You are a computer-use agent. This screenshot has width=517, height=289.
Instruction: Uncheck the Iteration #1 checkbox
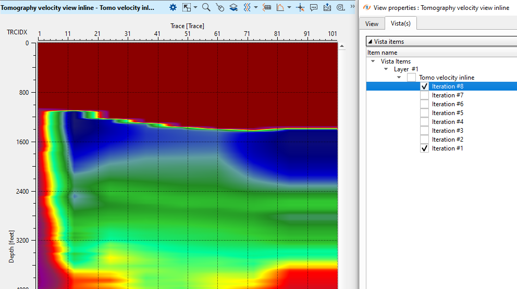[x=425, y=148]
